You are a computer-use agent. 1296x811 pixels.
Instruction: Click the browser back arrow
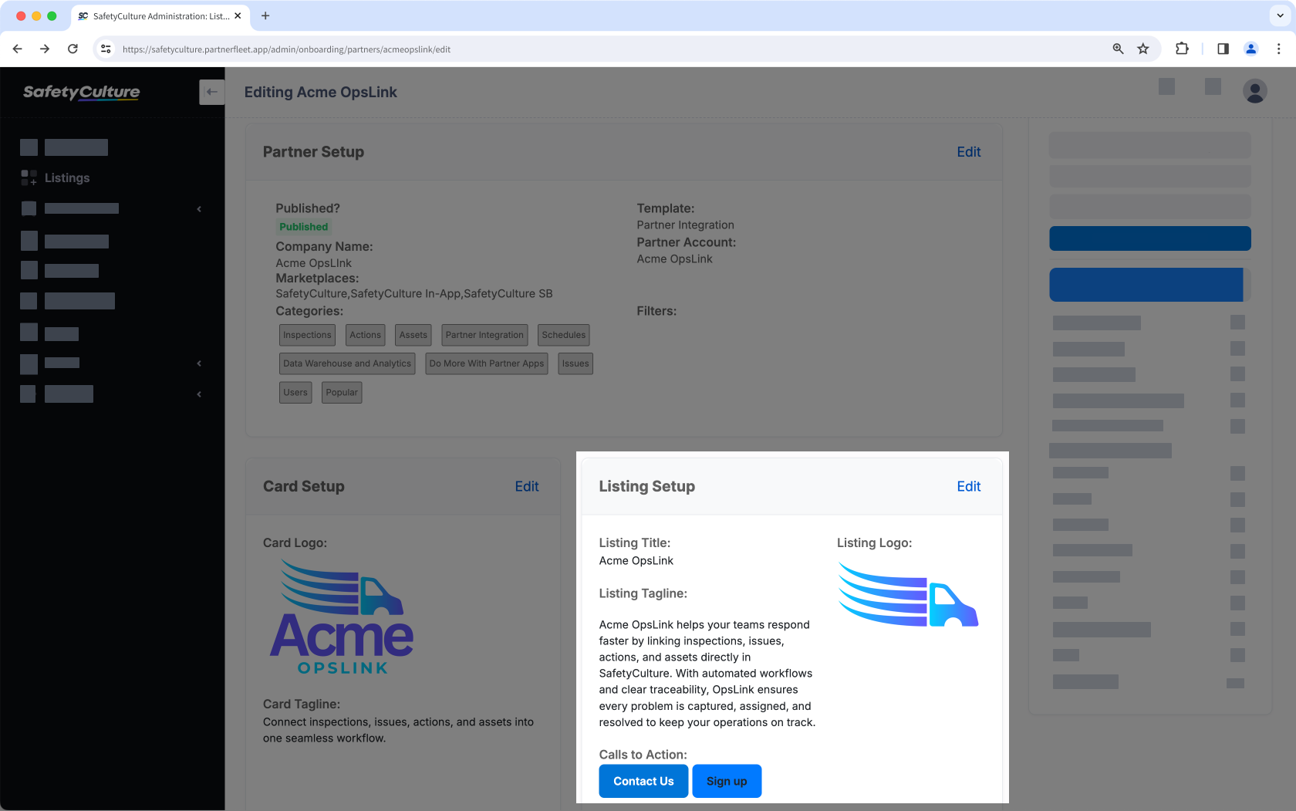point(17,49)
